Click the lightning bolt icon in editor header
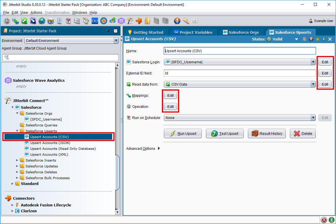Screen dimensions: 336x224 click(x=324, y=39)
